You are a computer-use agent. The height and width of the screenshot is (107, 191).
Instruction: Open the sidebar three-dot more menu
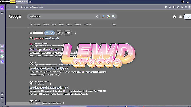2,102
